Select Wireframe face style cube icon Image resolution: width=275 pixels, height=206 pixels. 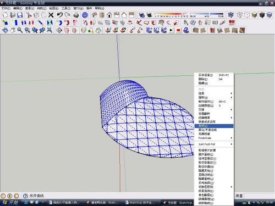pos(240,15)
